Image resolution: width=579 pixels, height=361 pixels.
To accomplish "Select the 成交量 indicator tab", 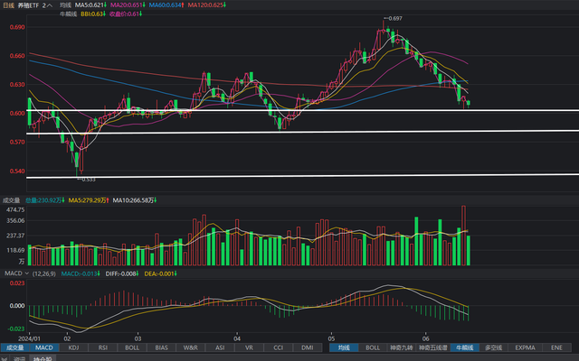I will 15,347.
